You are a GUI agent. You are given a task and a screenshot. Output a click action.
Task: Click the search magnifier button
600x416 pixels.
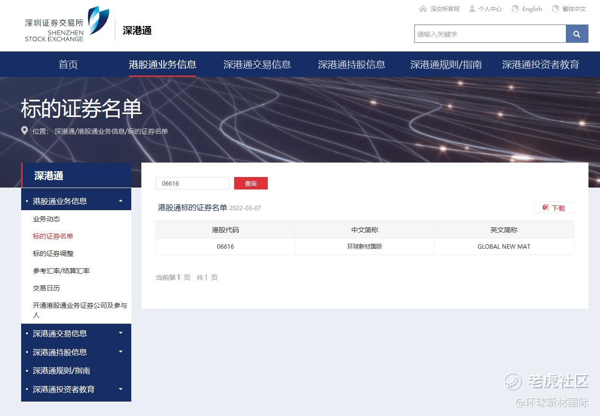577,34
